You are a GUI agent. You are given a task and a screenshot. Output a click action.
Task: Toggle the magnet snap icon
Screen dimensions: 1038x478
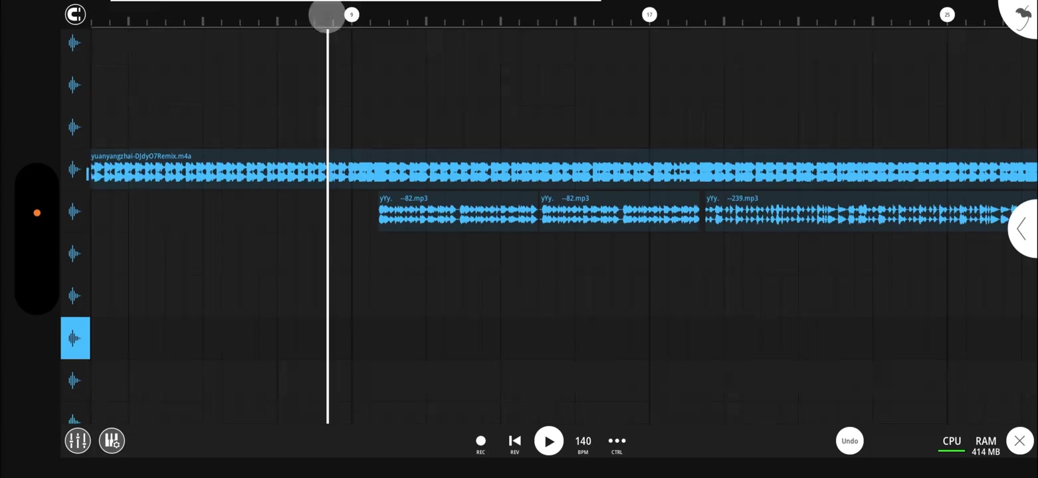pos(75,14)
